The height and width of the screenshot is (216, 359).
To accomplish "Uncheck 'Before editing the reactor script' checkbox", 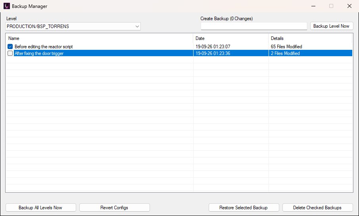I will point(10,47).
